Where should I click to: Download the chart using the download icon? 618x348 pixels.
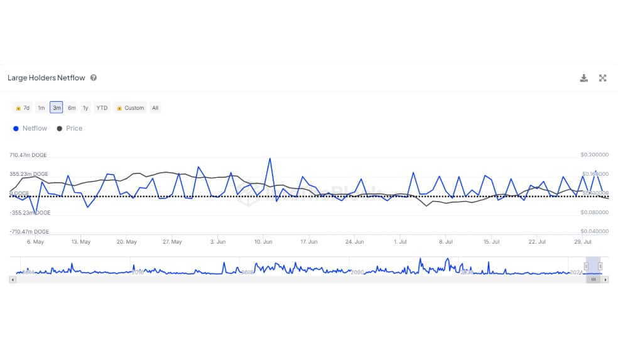click(583, 78)
